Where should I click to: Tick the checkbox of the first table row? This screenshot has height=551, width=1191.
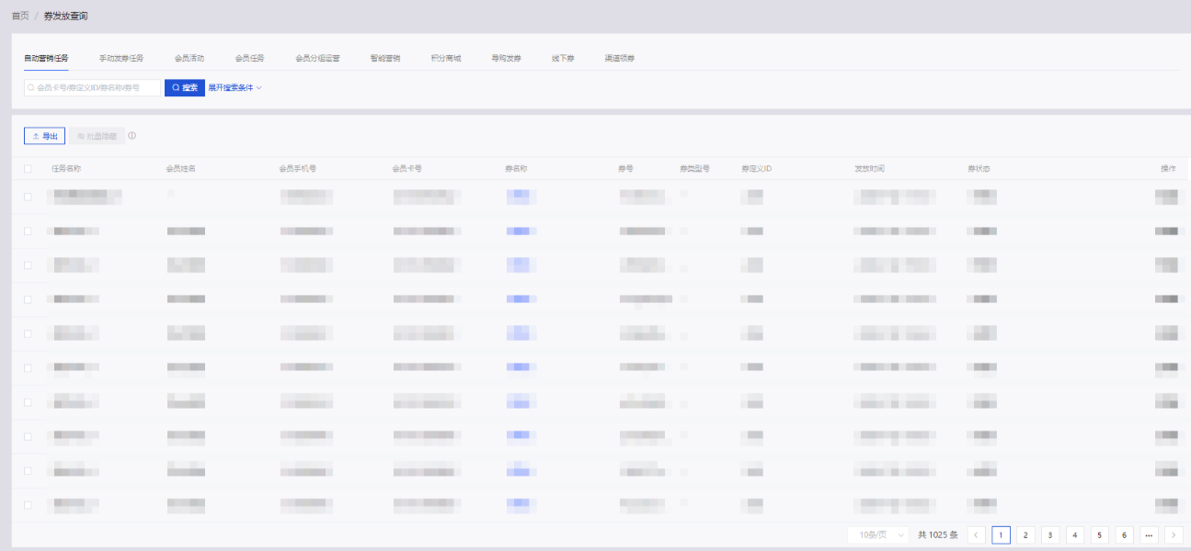(x=28, y=197)
